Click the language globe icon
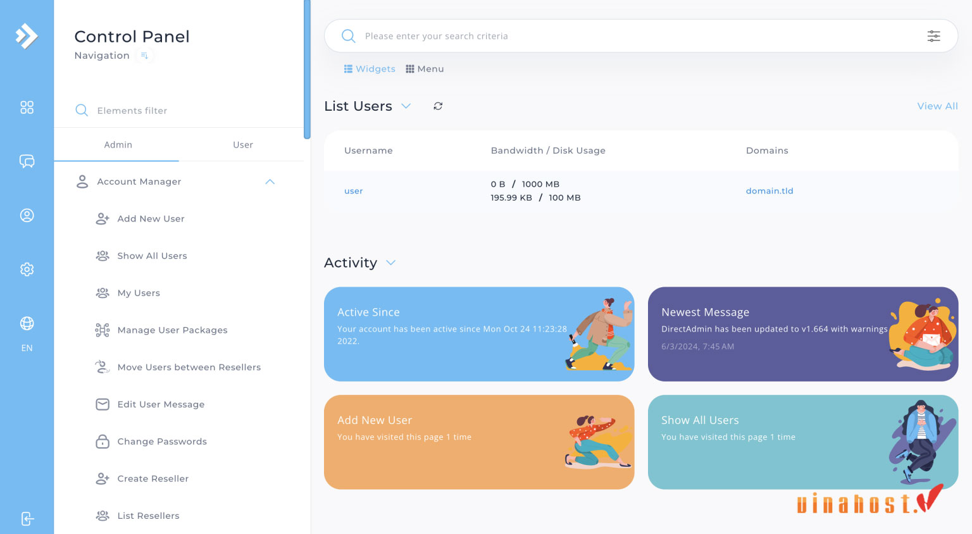The height and width of the screenshot is (534, 972). tap(27, 324)
